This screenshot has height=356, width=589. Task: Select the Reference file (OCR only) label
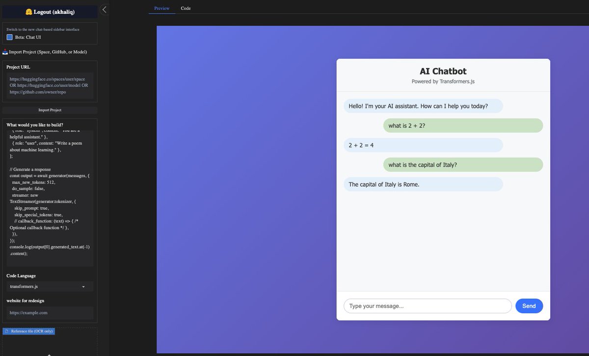29,331
